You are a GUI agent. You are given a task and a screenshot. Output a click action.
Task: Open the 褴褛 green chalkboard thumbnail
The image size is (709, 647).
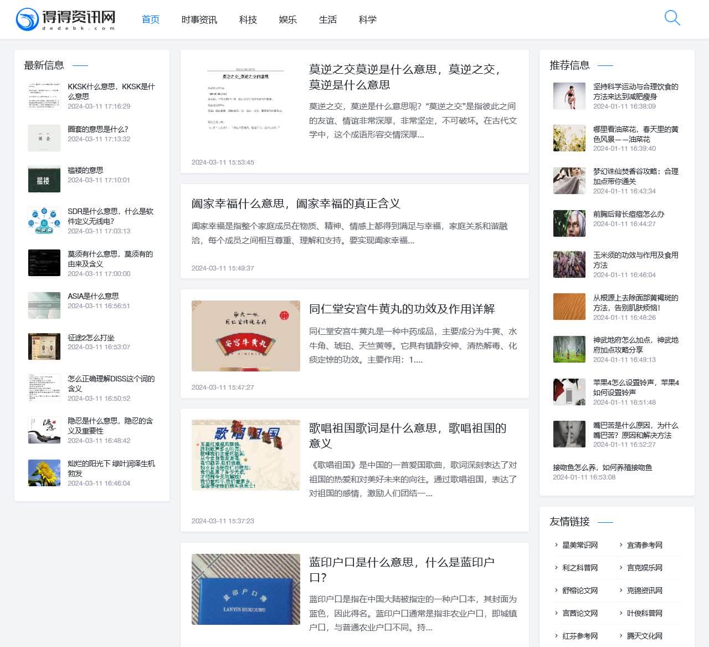(x=44, y=180)
